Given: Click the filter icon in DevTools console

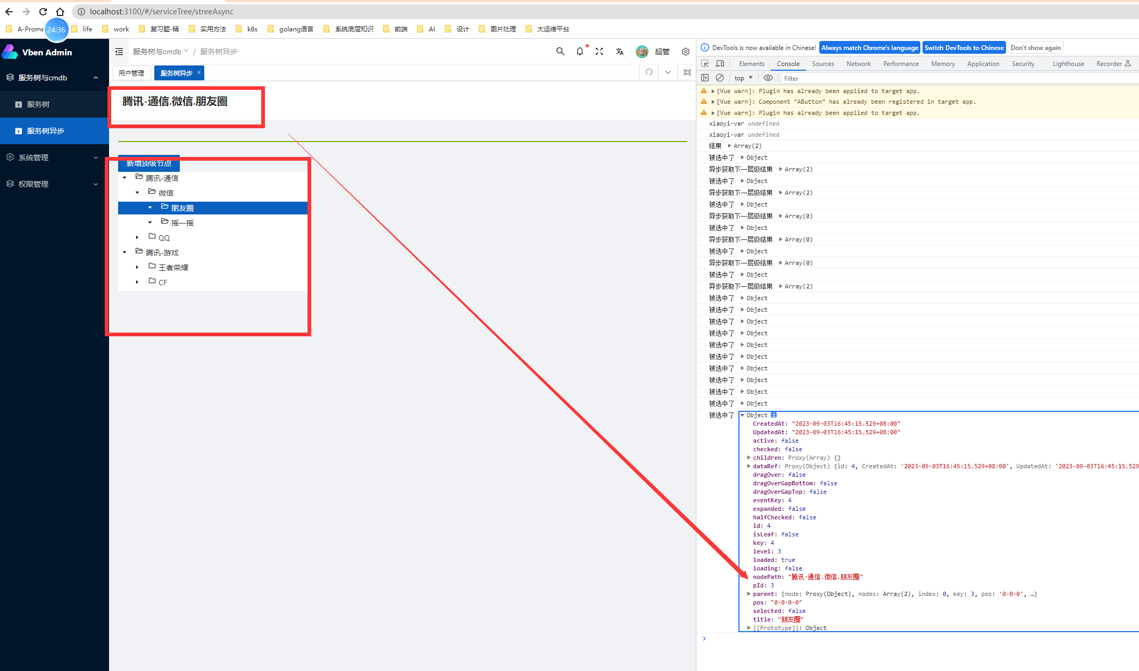Looking at the screenshot, I should (790, 78).
